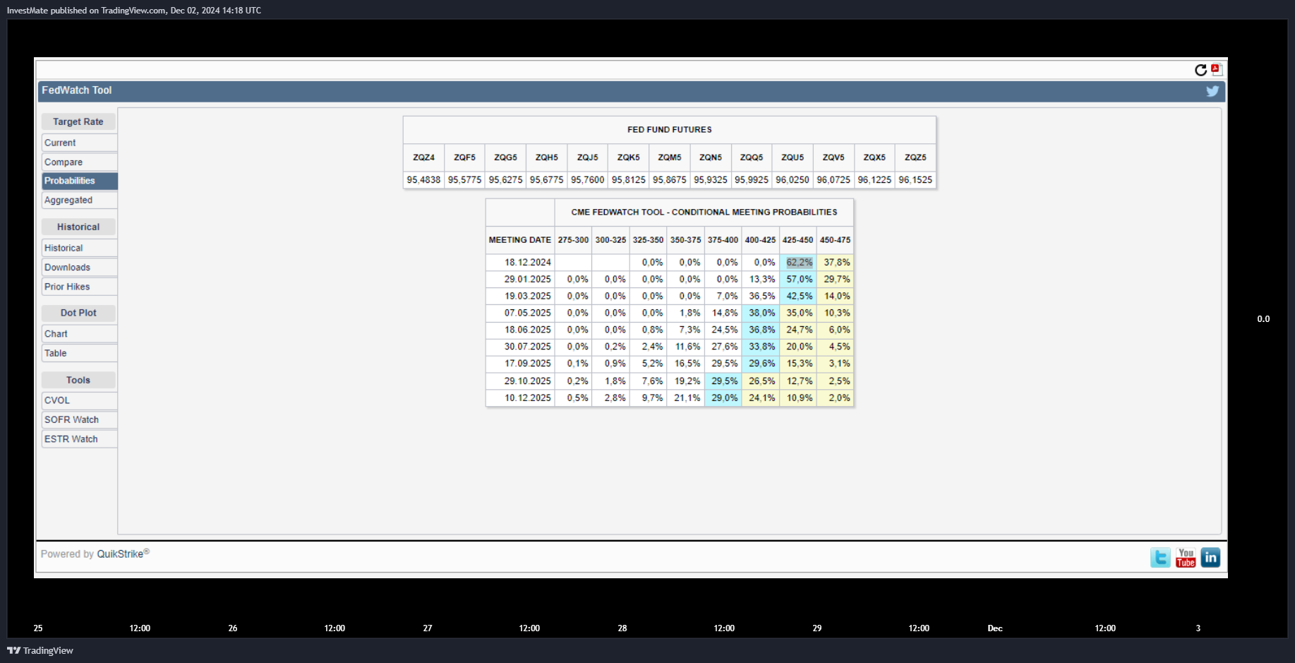Click the 275-300 rate range header
1295x663 pixels.
[x=573, y=240]
